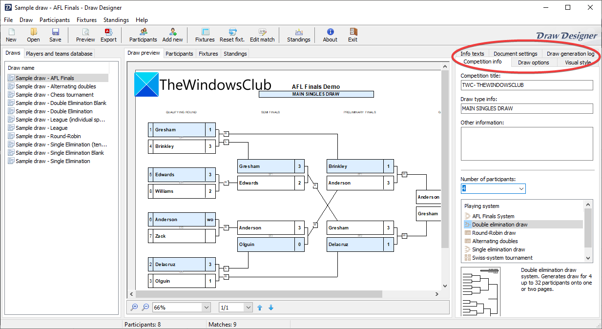The height and width of the screenshot is (329, 602).
Task: Open the Number of participants dropdown
Action: coord(522,188)
